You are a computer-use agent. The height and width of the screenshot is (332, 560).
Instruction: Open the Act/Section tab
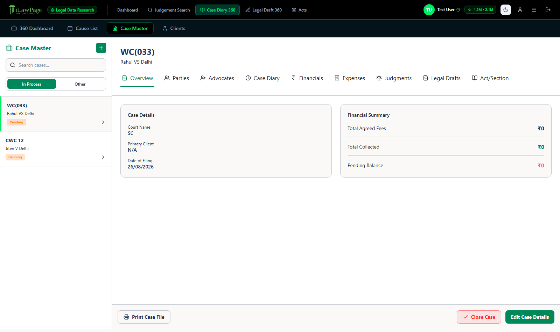click(490, 78)
